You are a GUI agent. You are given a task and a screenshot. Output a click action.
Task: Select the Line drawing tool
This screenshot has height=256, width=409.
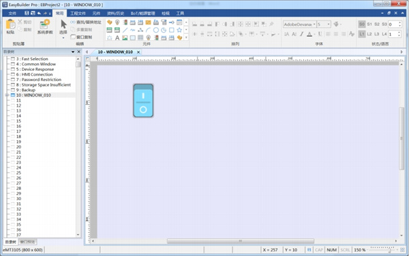125,30
